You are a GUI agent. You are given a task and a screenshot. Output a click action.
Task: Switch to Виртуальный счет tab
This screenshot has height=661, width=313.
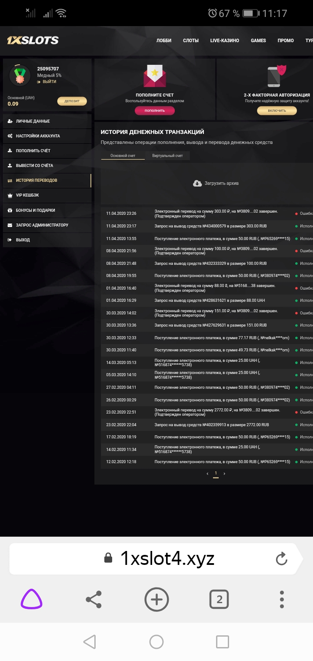(167, 156)
